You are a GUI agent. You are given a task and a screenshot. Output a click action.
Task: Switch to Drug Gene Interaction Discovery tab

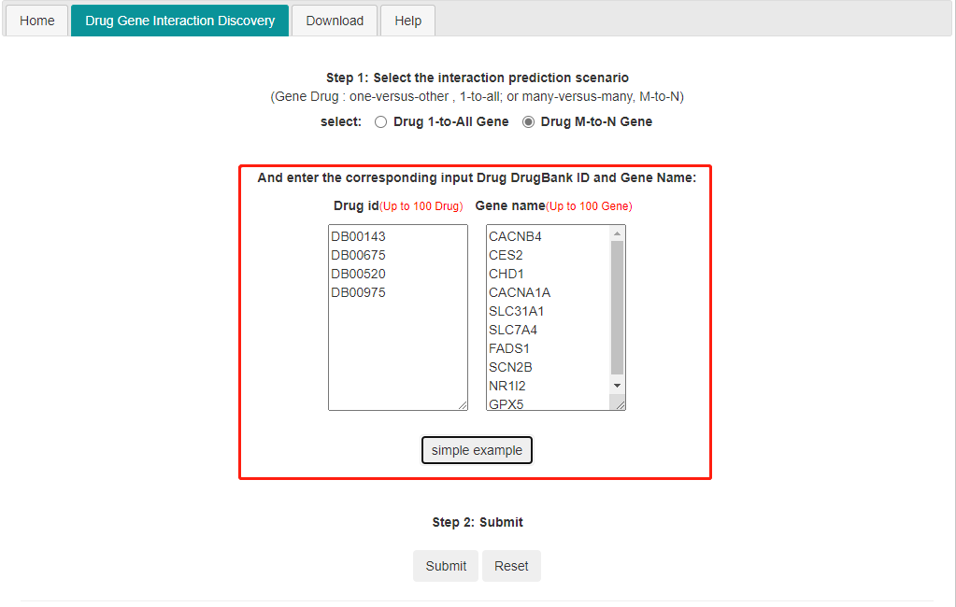[x=179, y=21]
